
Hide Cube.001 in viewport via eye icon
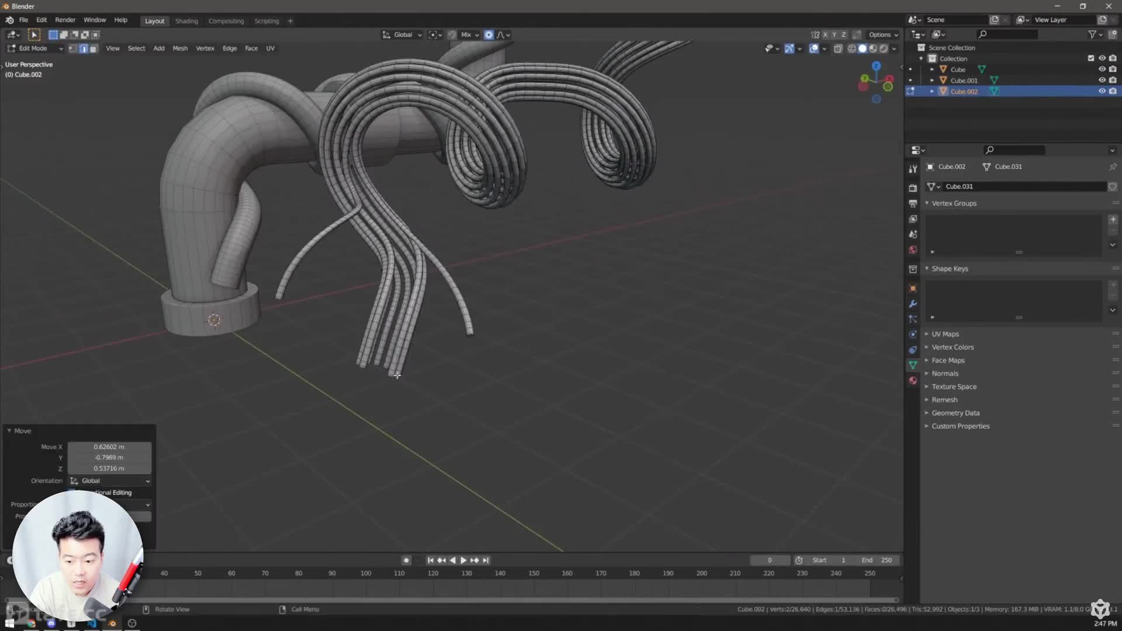[x=1102, y=80]
